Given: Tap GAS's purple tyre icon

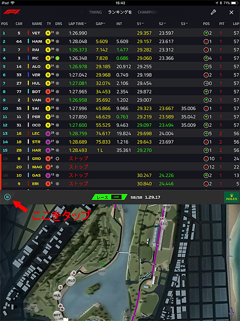Looking at the screenshot, I should click(48, 175).
